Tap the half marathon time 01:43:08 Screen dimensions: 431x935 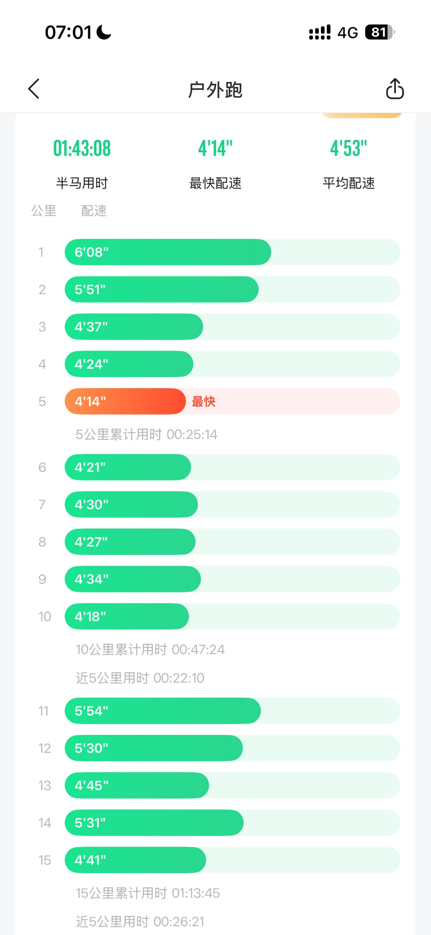pyautogui.click(x=82, y=149)
